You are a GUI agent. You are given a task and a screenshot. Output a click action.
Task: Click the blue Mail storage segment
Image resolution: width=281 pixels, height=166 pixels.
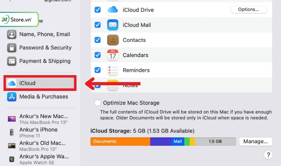coord(178,142)
